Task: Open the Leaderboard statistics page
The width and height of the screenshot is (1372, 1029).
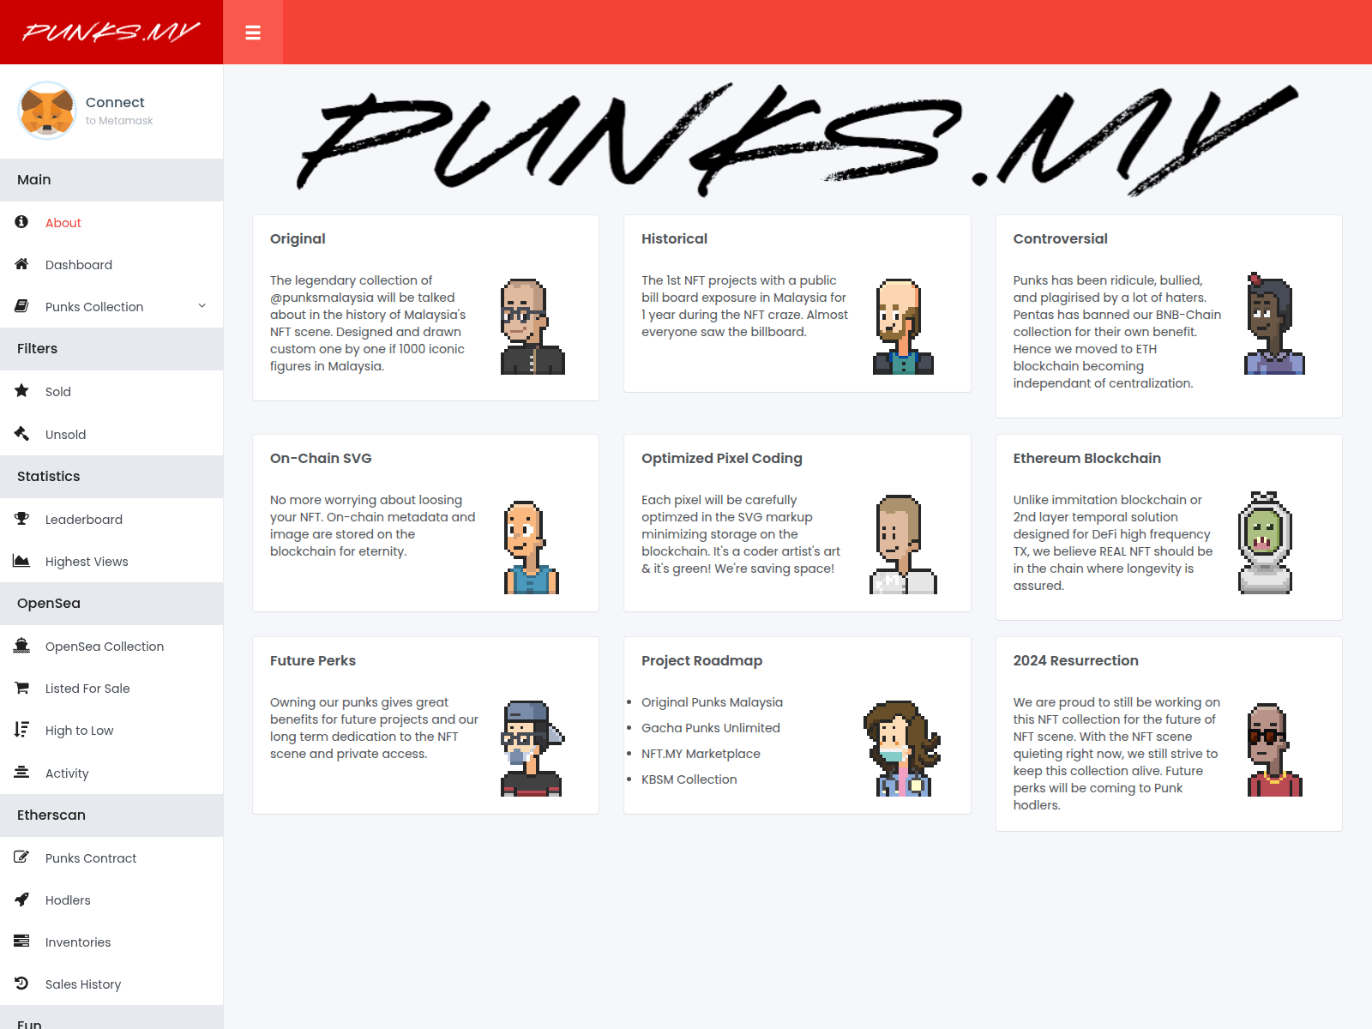Action: pos(111,520)
